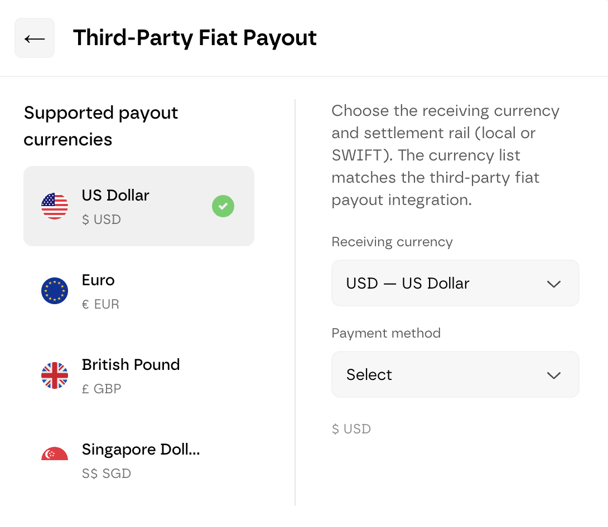Screen dimensions: 608x527
Task: Click the Receiving currency field label
Action: (392, 242)
